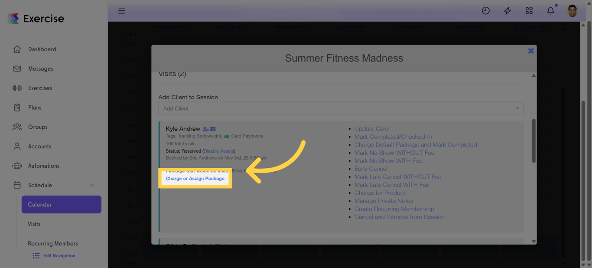Click the Accounts person icon
This screenshot has height=268, width=592.
coord(17,146)
